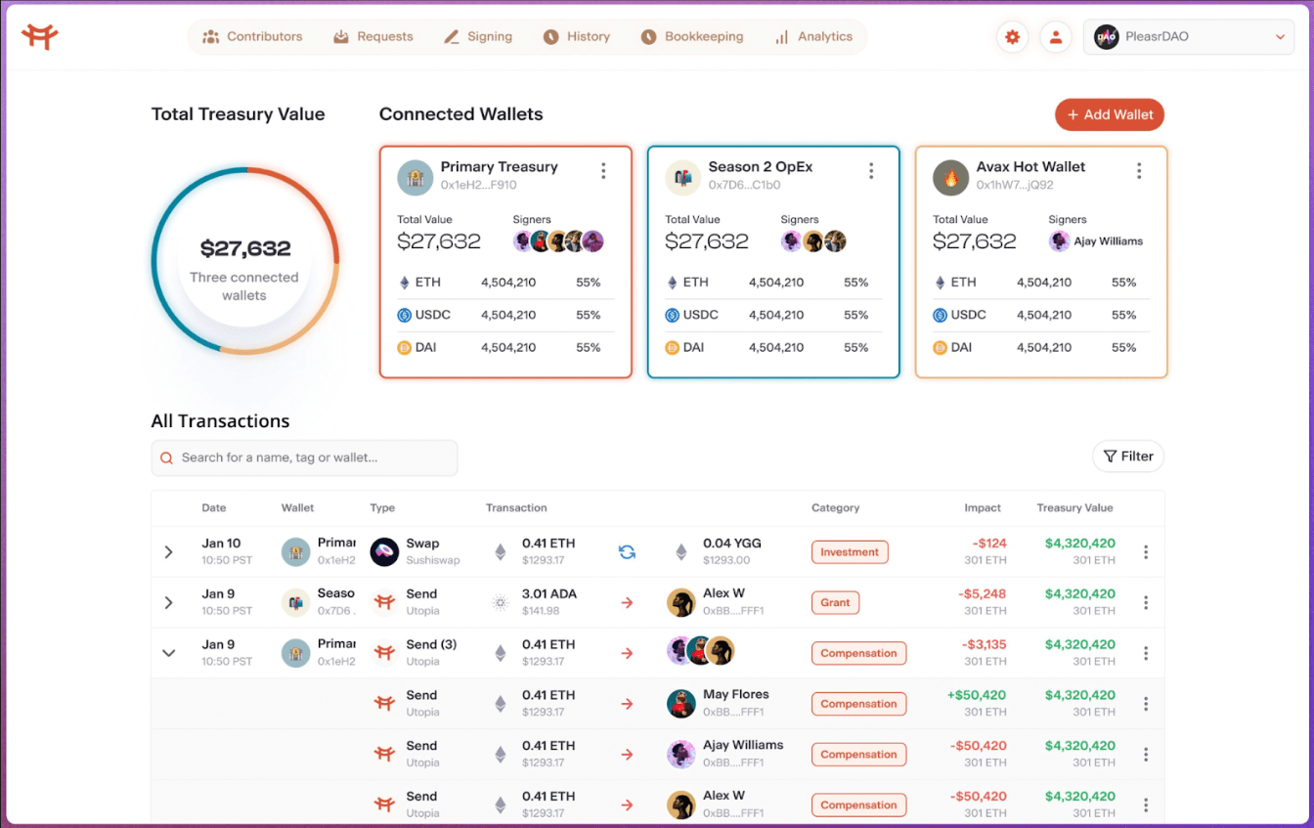
Task: Open the kebab menu on Primary Treasury card
Action: [603, 169]
